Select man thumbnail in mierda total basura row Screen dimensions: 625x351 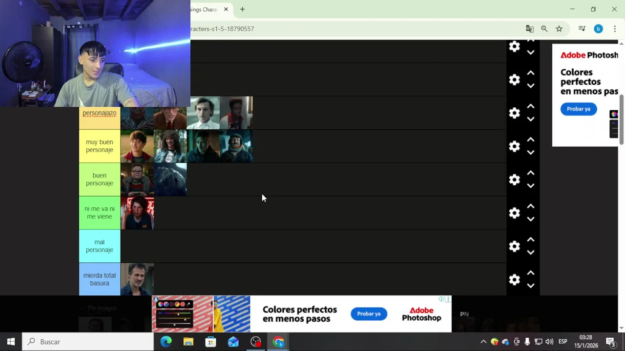pyautogui.click(x=137, y=279)
